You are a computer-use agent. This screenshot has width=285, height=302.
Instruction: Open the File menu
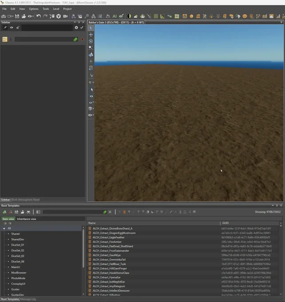tap(4, 9)
